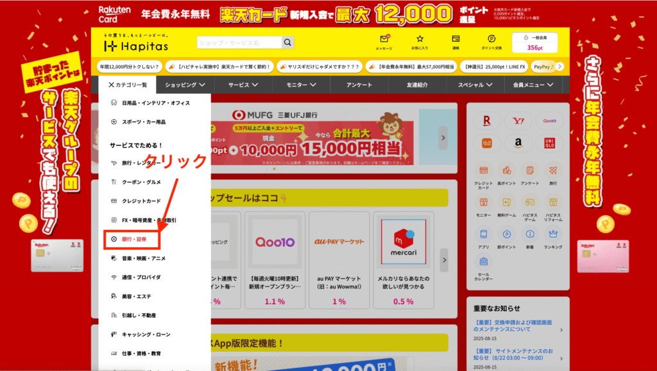The width and height of the screenshot is (657, 371).
Task: Click the ハピチャレ実施中 楽天カード pill
Action: (x=219, y=67)
